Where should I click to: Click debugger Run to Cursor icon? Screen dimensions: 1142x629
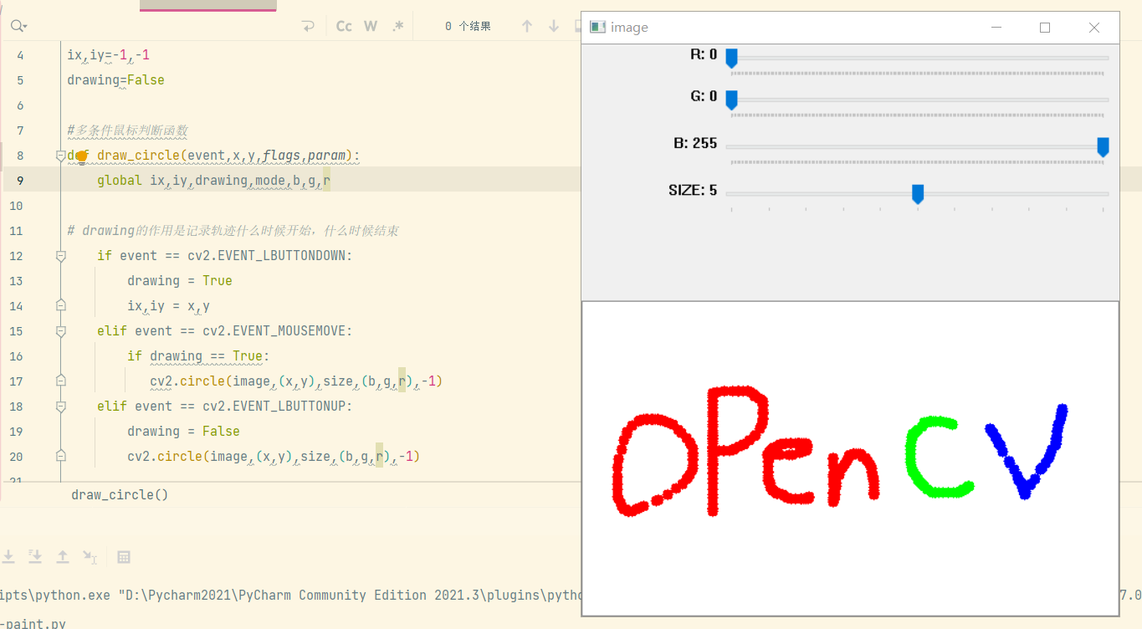tap(90, 556)
